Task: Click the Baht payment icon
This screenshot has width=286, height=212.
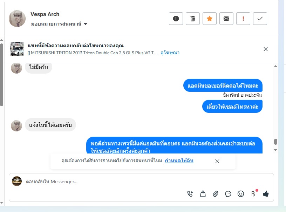Action: point(253,194)
